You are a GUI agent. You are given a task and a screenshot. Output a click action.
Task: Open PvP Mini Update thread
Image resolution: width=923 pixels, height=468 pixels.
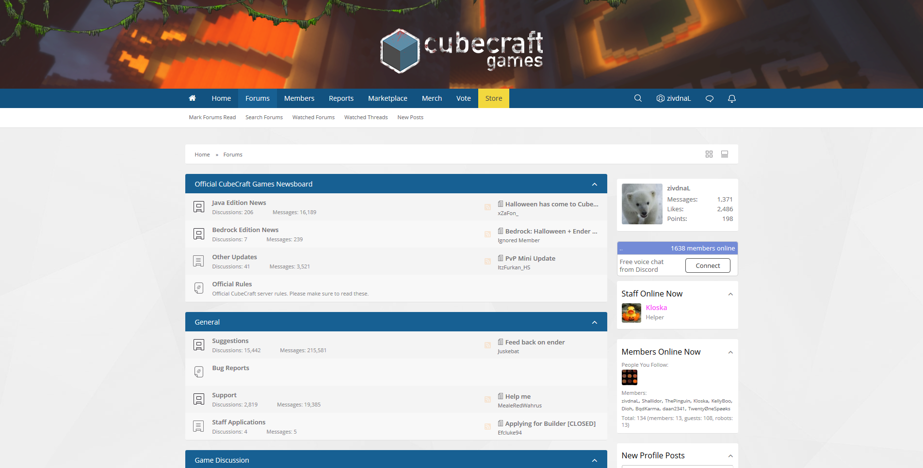pyautogui.click(x=530, y=259)
